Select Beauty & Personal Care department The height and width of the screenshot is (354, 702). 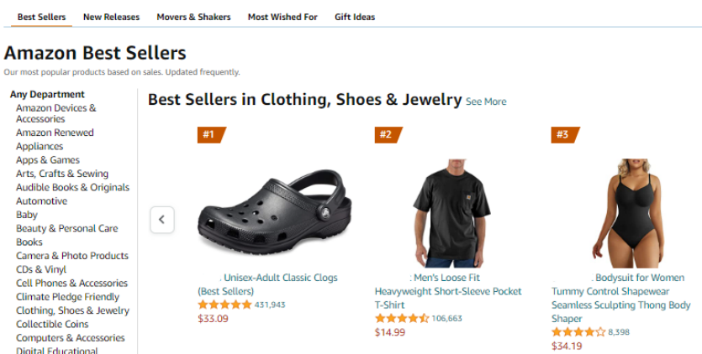click(x=67, y=228)
